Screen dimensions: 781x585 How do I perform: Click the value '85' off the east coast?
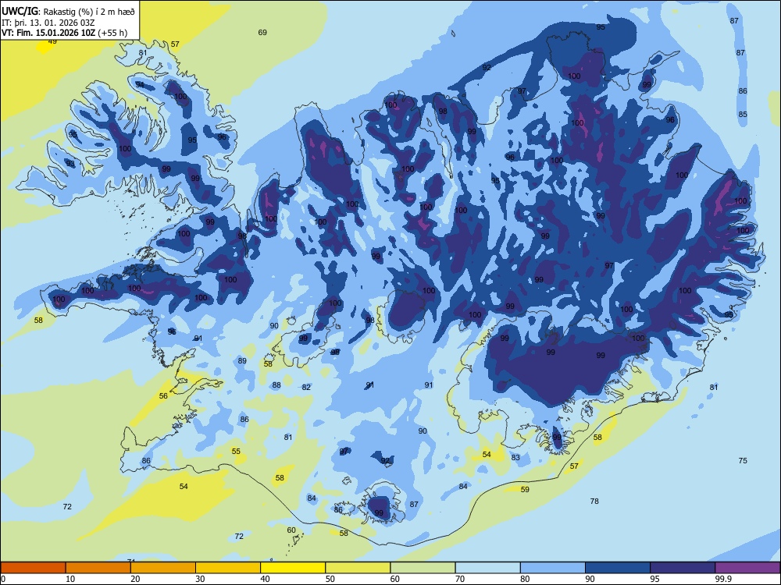point(743,114)
